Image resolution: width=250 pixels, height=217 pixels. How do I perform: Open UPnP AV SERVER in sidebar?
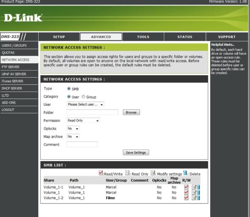pyautogui.click(x=19, y=74)
